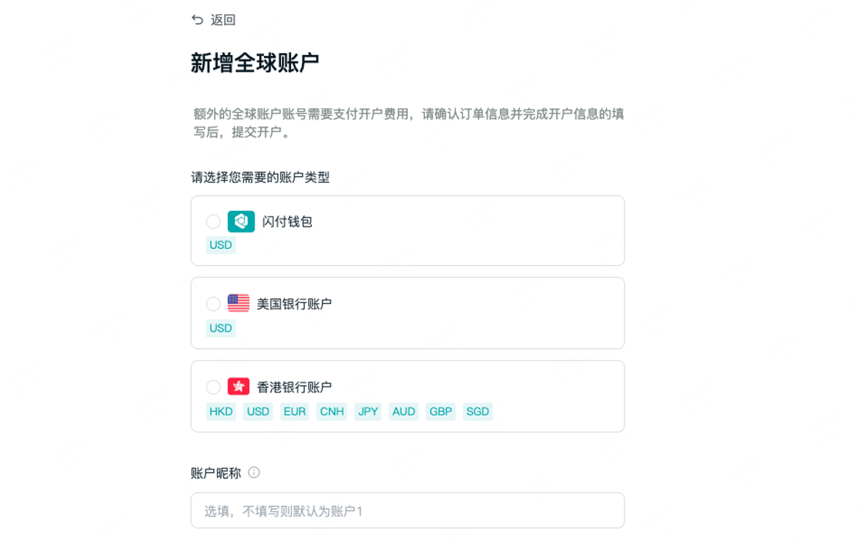Click the USD tag under 美国银行账户

[220, 328]
